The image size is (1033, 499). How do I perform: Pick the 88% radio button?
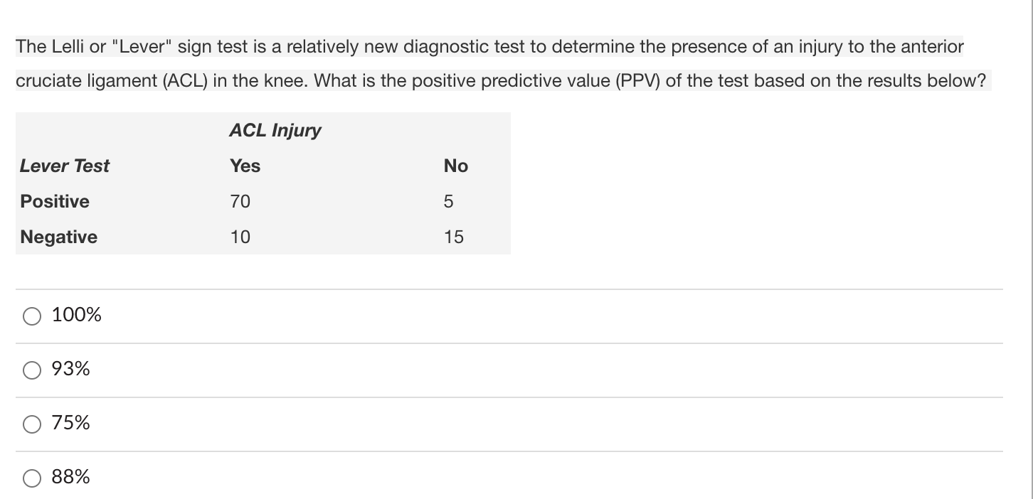tap(32, 478)
